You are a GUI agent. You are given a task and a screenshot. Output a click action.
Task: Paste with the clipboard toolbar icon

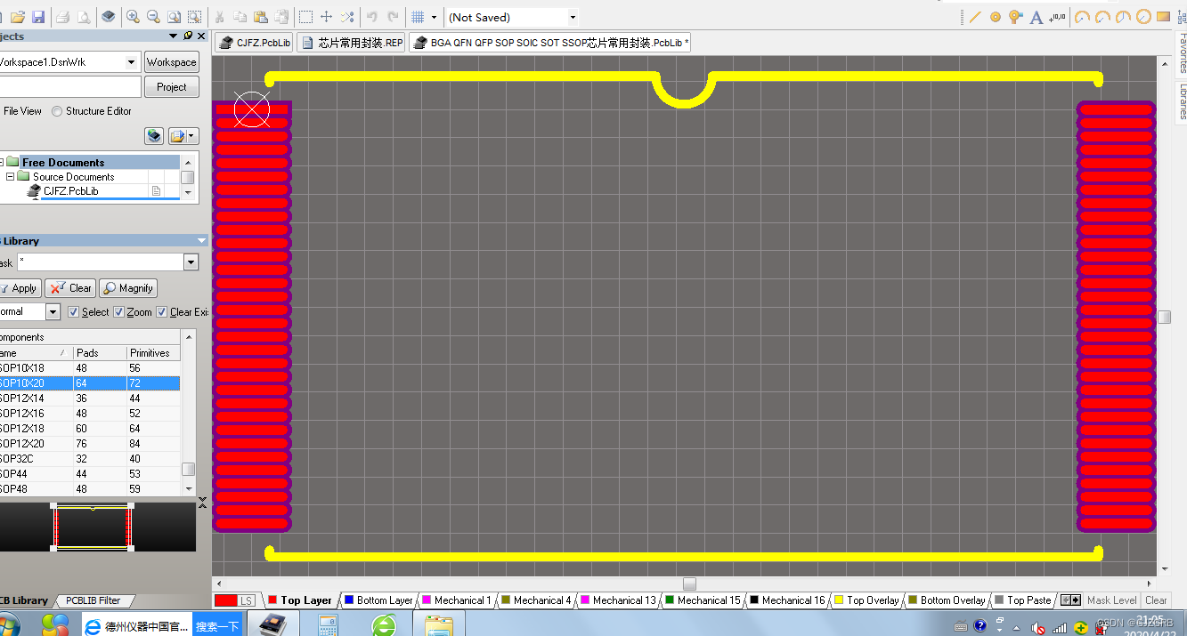click(260, 17)
